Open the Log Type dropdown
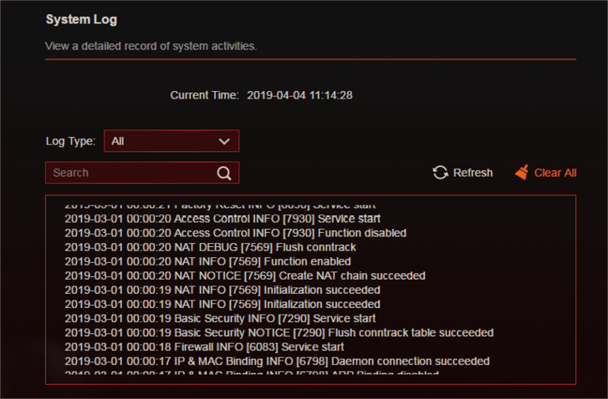 171,141
